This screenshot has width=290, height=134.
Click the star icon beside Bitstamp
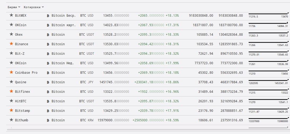coord(11,110)
